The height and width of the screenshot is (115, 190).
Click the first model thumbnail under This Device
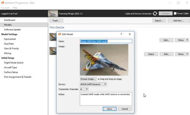[53, 37]
